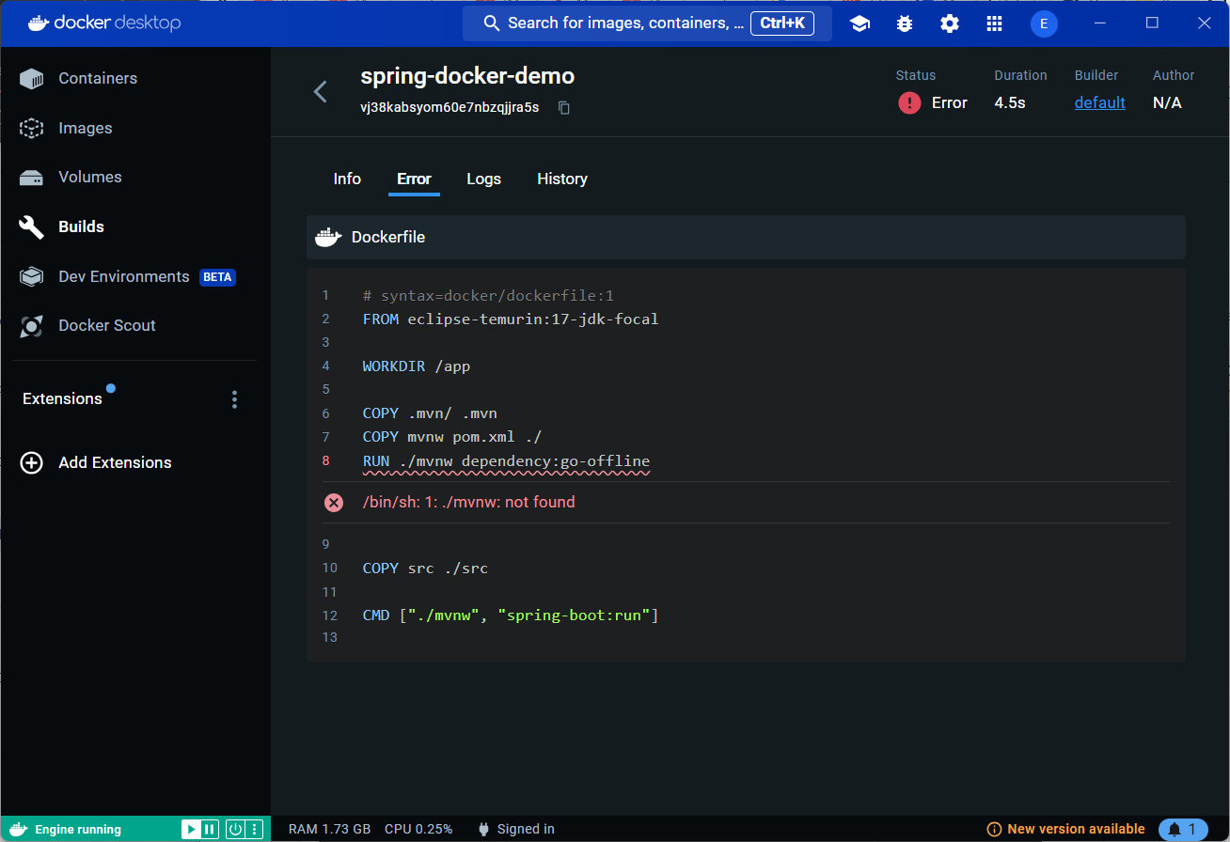
Task: Open the Learning center graduation cap icon
Action: (859, 23)
